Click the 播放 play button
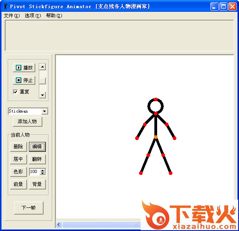Screen dimensions: 239x231 24,67
